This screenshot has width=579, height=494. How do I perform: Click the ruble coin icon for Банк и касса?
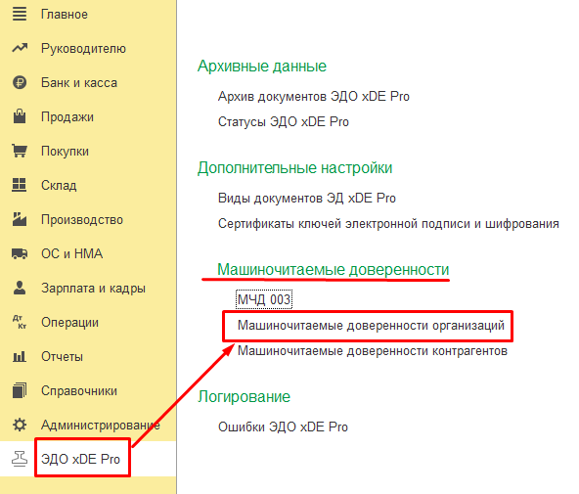[20, 82]
